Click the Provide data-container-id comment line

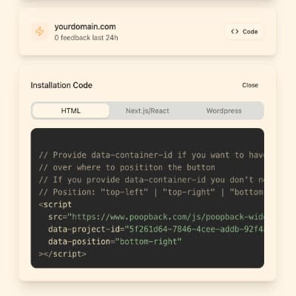click(x=151, y=155)
